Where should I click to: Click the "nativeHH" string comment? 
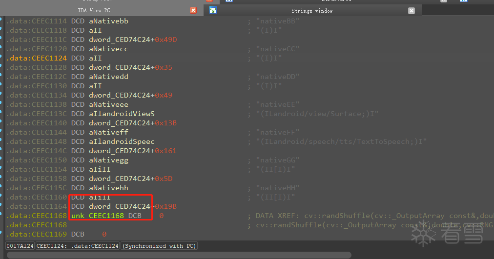pos(278,188)
